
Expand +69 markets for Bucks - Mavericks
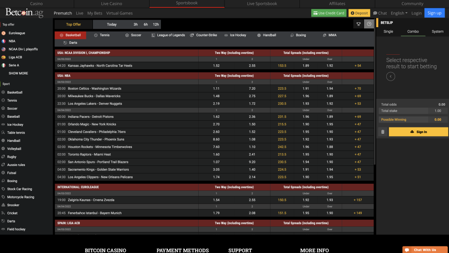(x=358, y=96)
